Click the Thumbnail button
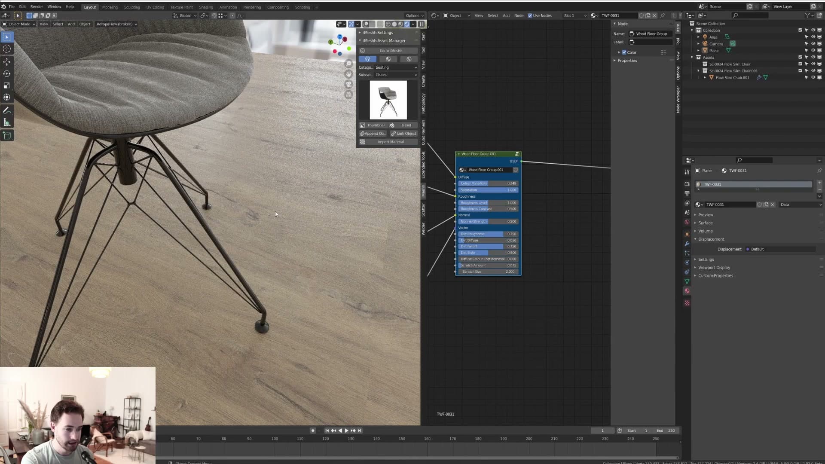Screen dimensions: 825x464 373,125
